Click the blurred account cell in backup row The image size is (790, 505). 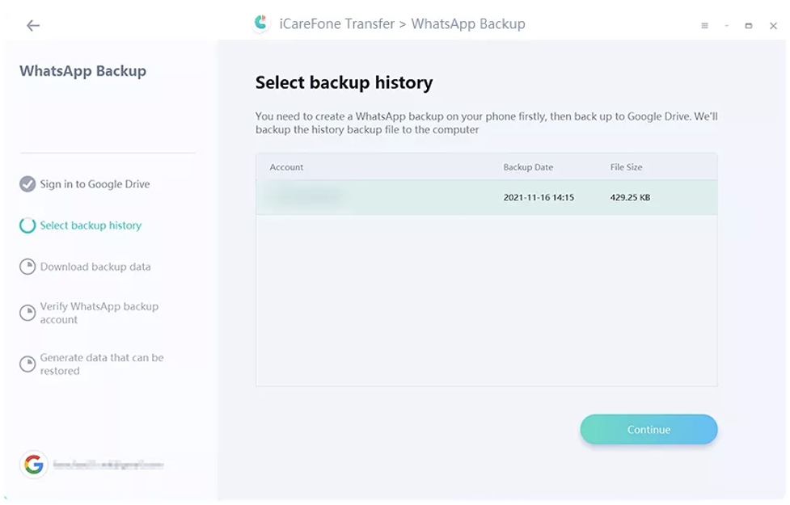(x=306, y=197)
